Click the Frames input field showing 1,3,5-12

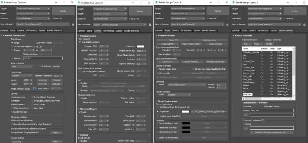coord(43,58)
